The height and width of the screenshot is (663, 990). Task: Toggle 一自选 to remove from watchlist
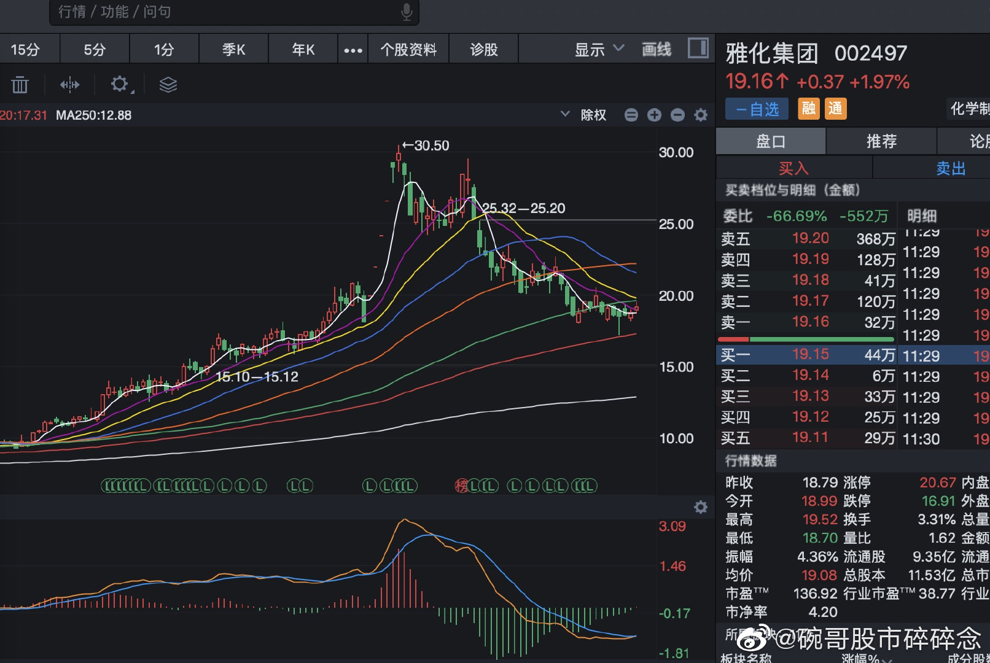click(756, 109)
